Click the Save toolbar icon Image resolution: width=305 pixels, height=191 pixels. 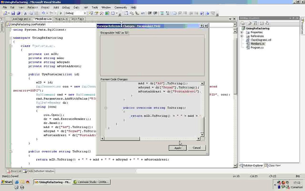[13, 13]
